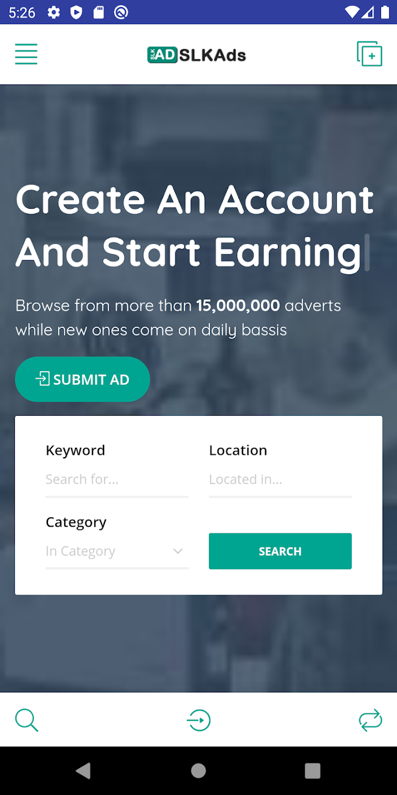Focus the Keyword search field
Viewport: 397px width, 795px height.
[117, 480]
